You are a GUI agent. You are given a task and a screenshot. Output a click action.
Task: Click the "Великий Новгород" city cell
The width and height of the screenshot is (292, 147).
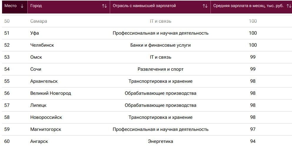click(x=51, y=93)
